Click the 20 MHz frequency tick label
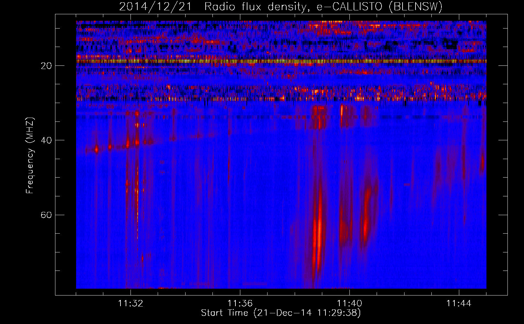The image size is (524, 324). click(46, 66)
